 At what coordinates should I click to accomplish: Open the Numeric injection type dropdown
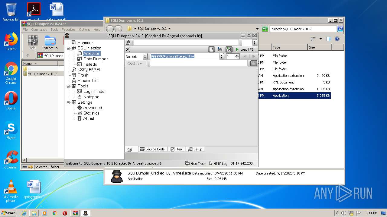[145, 56]
